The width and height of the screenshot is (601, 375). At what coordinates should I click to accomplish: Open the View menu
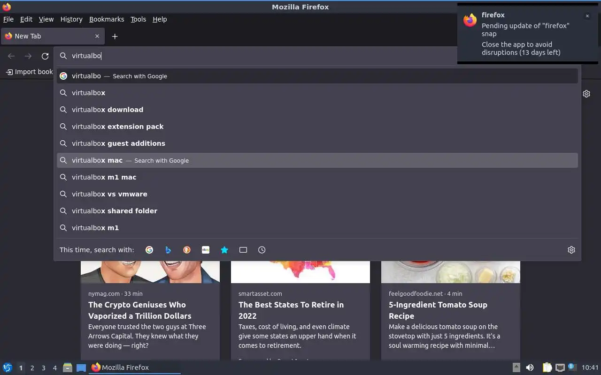(46, 19)
